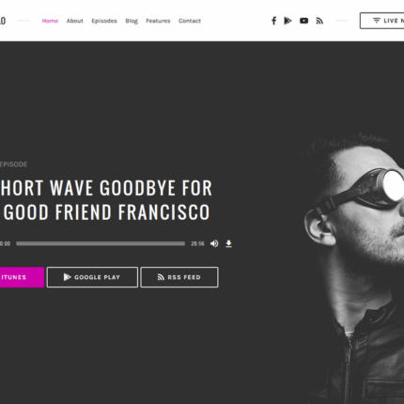Open the YouTube icon in the header
This screenshot has width=404, height=404.
click(303, 21)
